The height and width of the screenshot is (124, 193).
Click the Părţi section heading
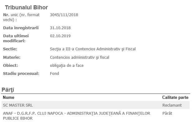click(8, 90)
